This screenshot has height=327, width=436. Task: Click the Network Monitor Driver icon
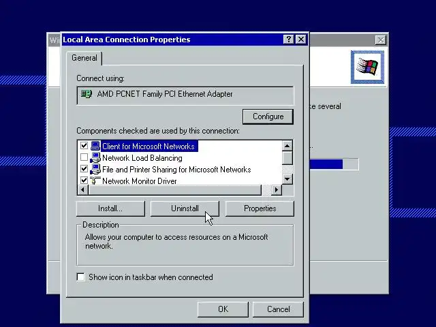pyautogui.click(x=95, y=181)
